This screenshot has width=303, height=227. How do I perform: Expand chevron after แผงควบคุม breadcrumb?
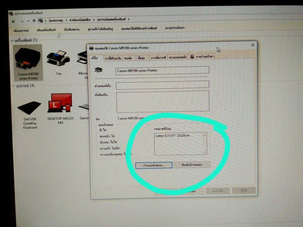click(x=66, y=20)
